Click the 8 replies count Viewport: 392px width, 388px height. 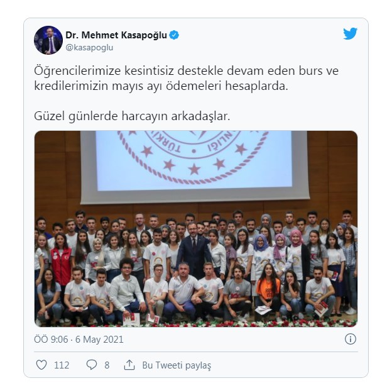pyautogui.click(x=107, y=365)
